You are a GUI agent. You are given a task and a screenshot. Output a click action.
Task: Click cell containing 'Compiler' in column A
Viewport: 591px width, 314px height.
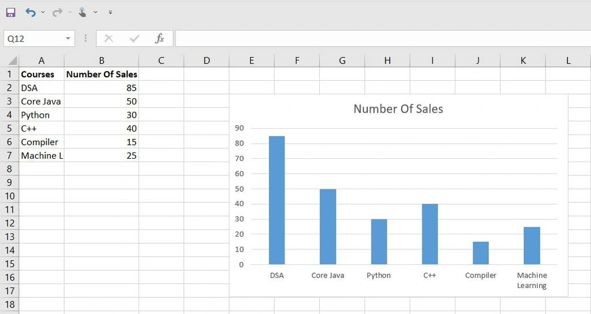point(42,142)
